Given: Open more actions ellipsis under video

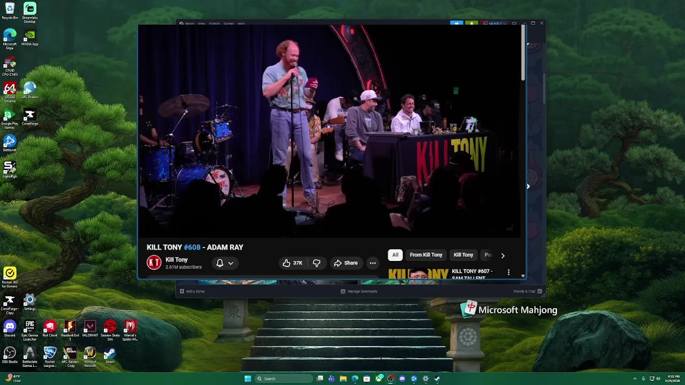Looking at the screenshot, I should [x=372, y=263].
